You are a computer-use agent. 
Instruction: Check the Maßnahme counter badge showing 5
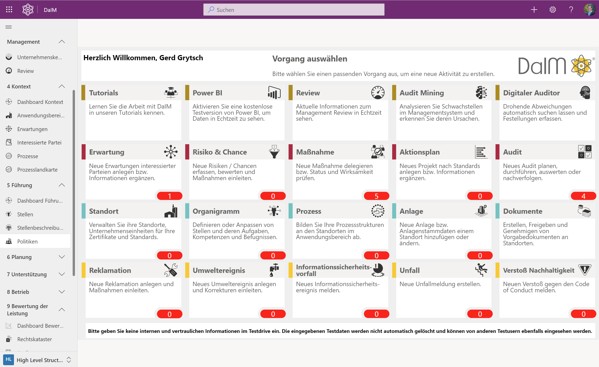pyautogui.click(x=376, y=196)
